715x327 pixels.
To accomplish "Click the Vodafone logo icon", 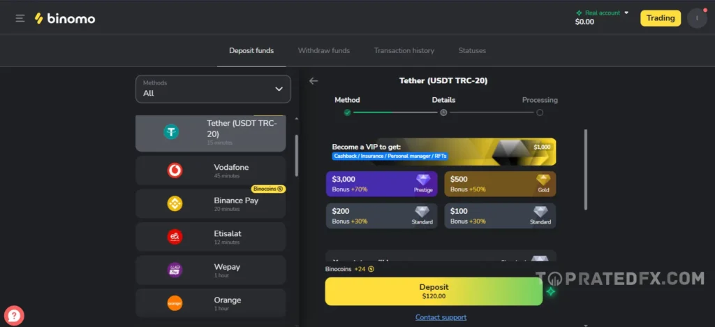I will [x=175, y=170].
